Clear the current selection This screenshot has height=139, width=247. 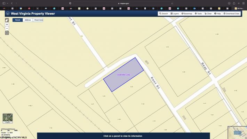coord(208,14)
